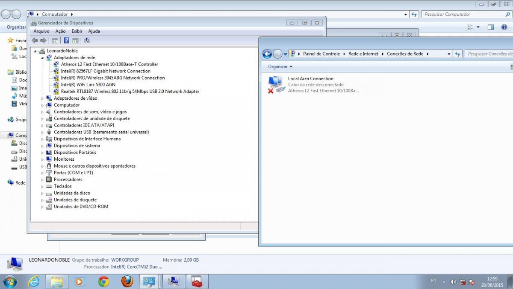Click the volume speaker tray icon

pyautogui.click(x=453, y=282)
